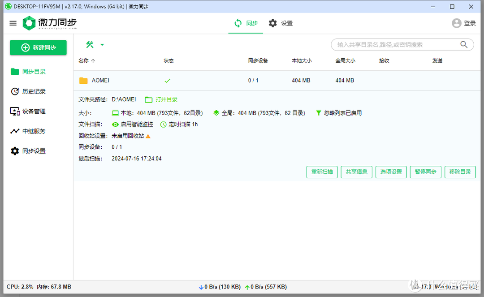Click the 重新扫描 rescan button
The height and width of the screenshot is (297, 484).
[x=322, y=172]
